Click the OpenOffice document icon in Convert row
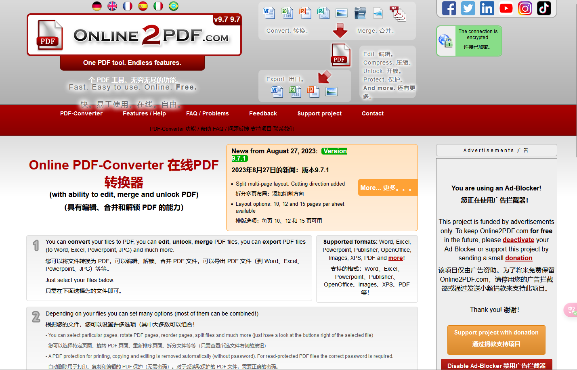 pyautogui.click(x=360, y=13)
